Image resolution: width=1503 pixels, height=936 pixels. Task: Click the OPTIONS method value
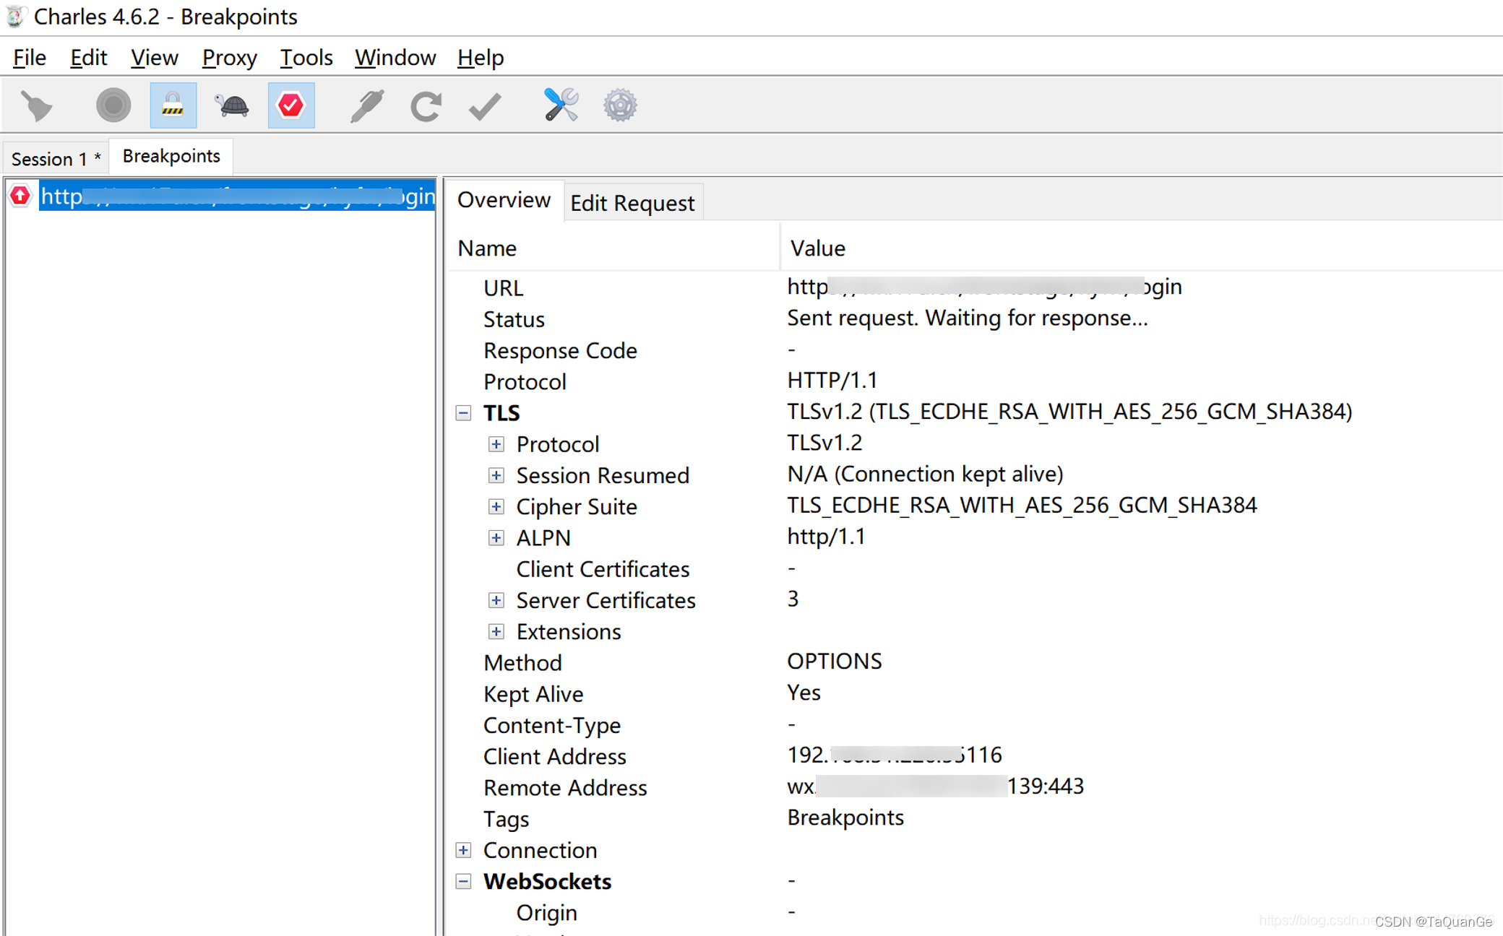[x=835, y=661]
